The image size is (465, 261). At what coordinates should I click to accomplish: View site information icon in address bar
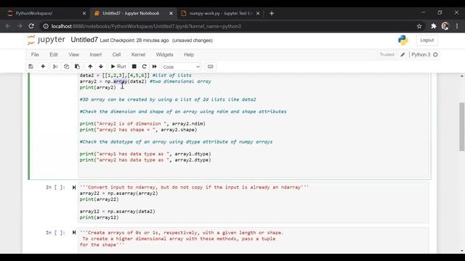coord(46,26)
